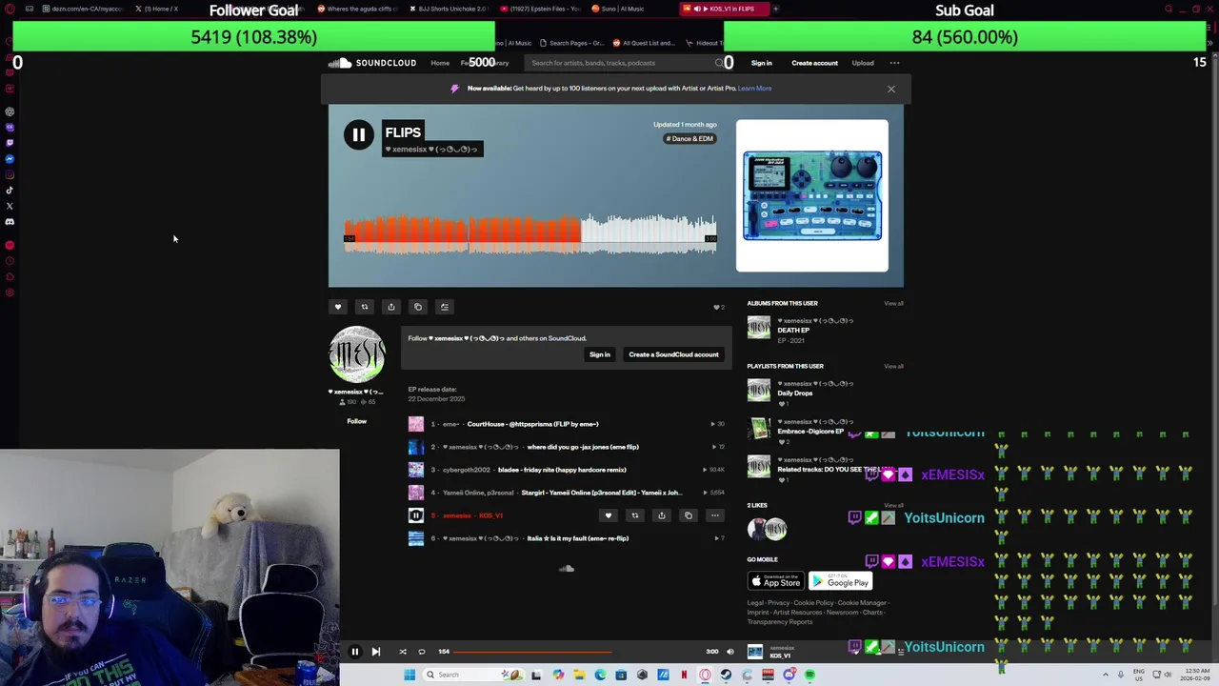Copy the FLIPS playlist link
The image size is (1219, 686).
tap(417, 307)
